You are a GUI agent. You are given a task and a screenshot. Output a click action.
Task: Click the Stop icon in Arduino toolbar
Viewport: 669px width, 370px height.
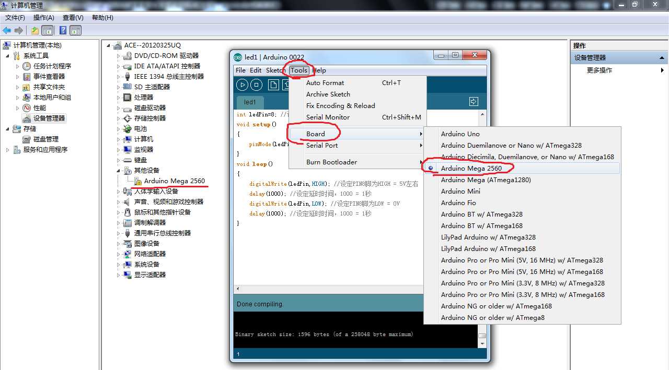[256, 85]
